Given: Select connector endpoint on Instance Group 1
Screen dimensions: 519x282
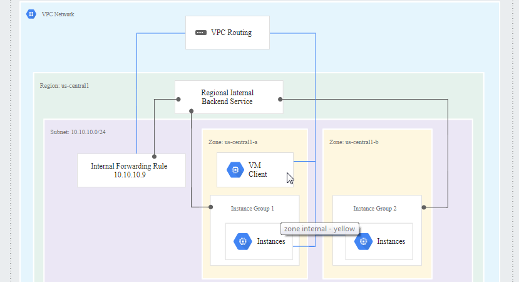Looking at the screenshot, I should 211,207.
